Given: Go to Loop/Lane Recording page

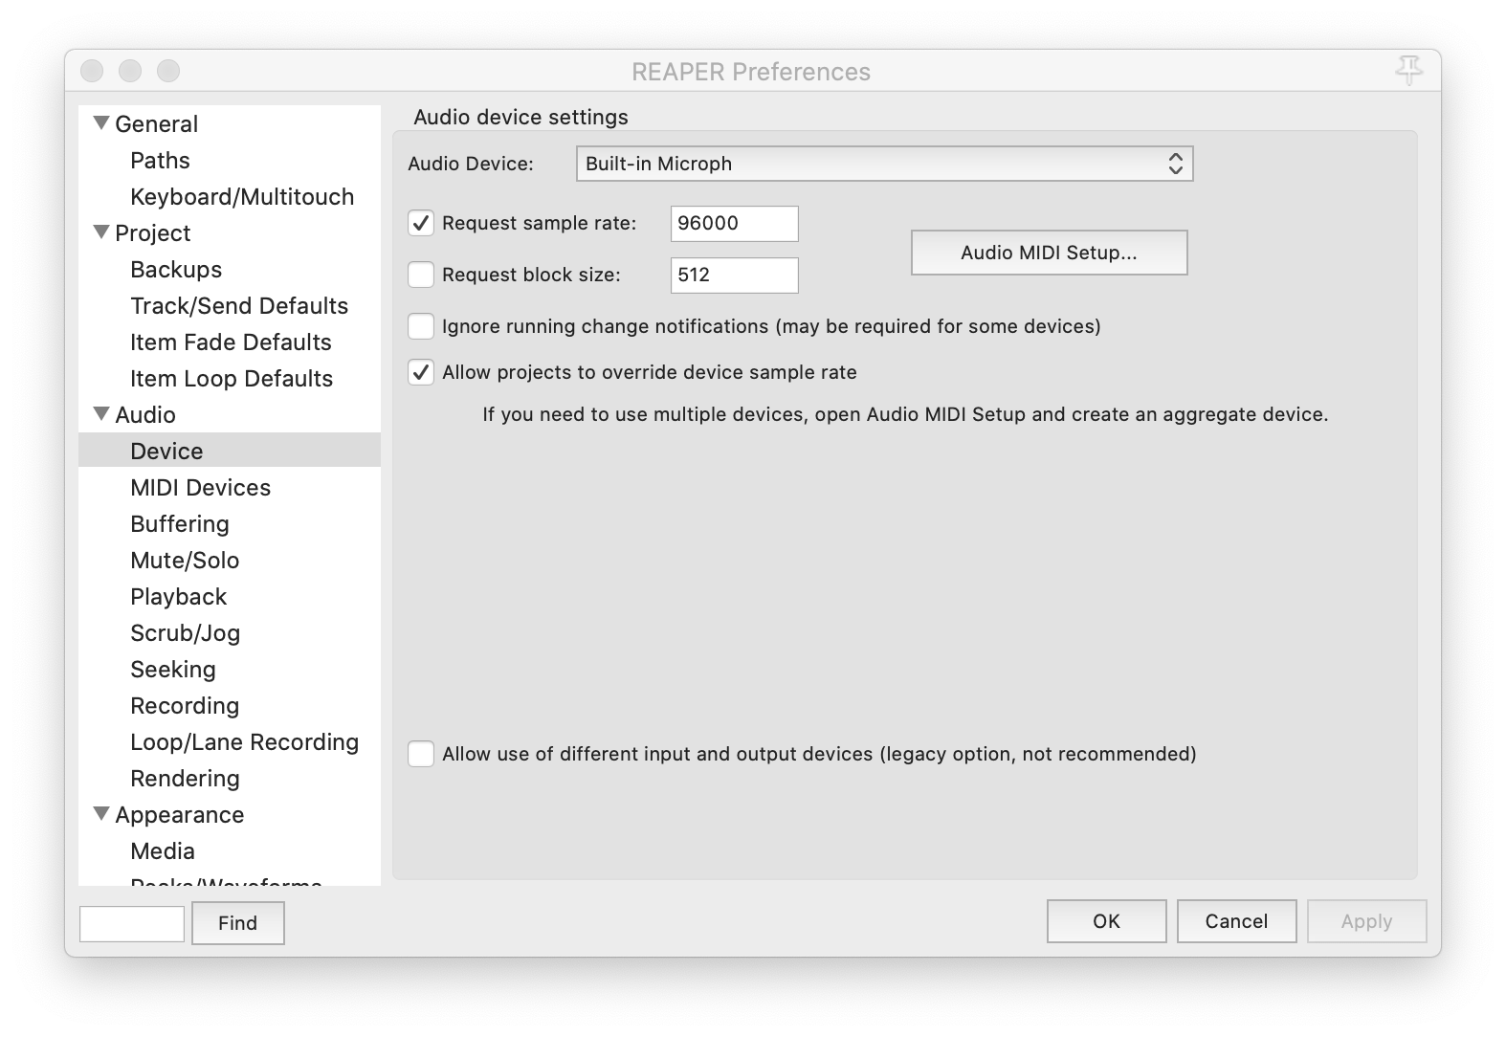Looking at the screenshot, I should (245, 742).
